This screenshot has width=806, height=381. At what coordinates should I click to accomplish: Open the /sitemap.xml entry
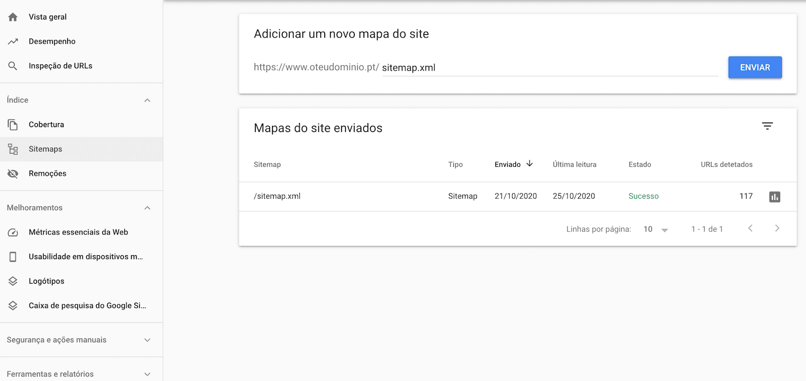[x=277, y=196]
